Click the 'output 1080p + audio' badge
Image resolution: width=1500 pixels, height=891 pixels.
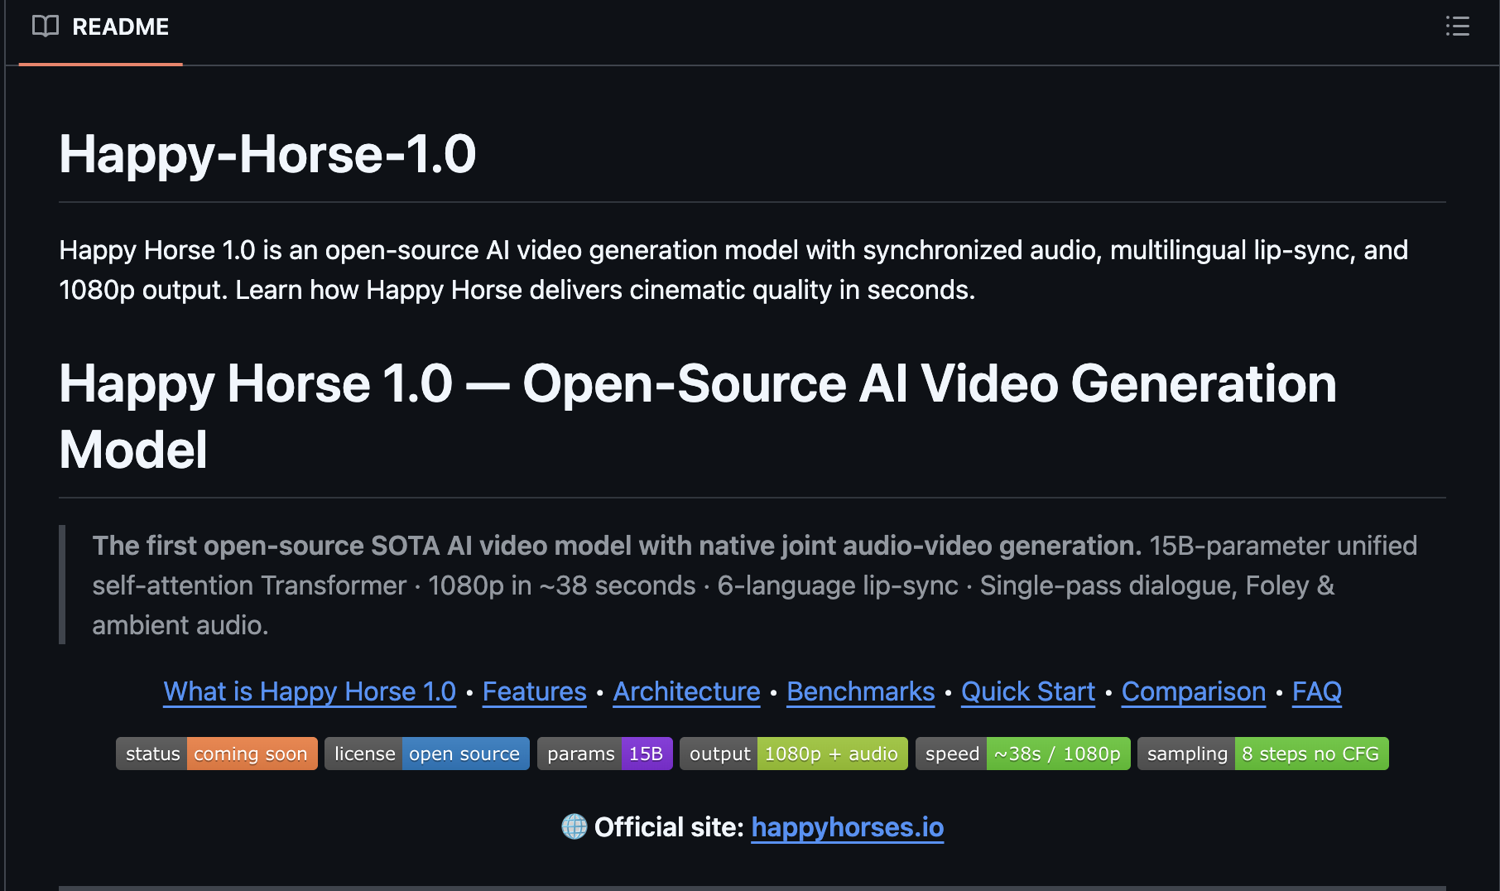click(x=792, y=754)
